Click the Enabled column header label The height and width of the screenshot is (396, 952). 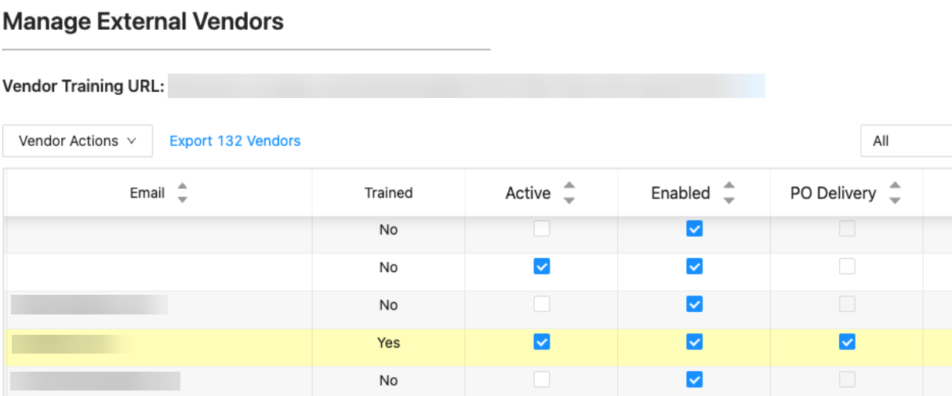pyautogui.click(x=681, y=193)
